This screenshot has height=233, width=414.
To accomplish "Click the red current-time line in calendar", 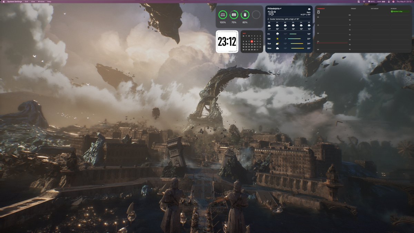I will [x=333, y=43].
